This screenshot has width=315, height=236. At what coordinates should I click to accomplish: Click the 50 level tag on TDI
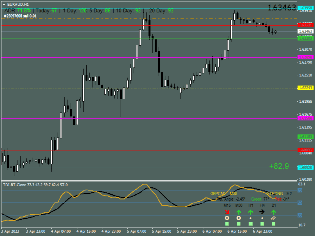(300, 203)
